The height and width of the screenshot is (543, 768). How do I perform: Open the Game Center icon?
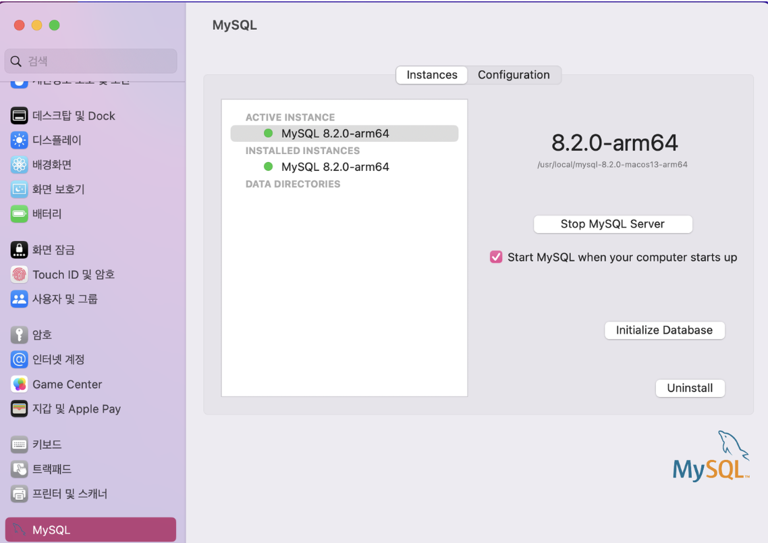[x=19, y=384]
